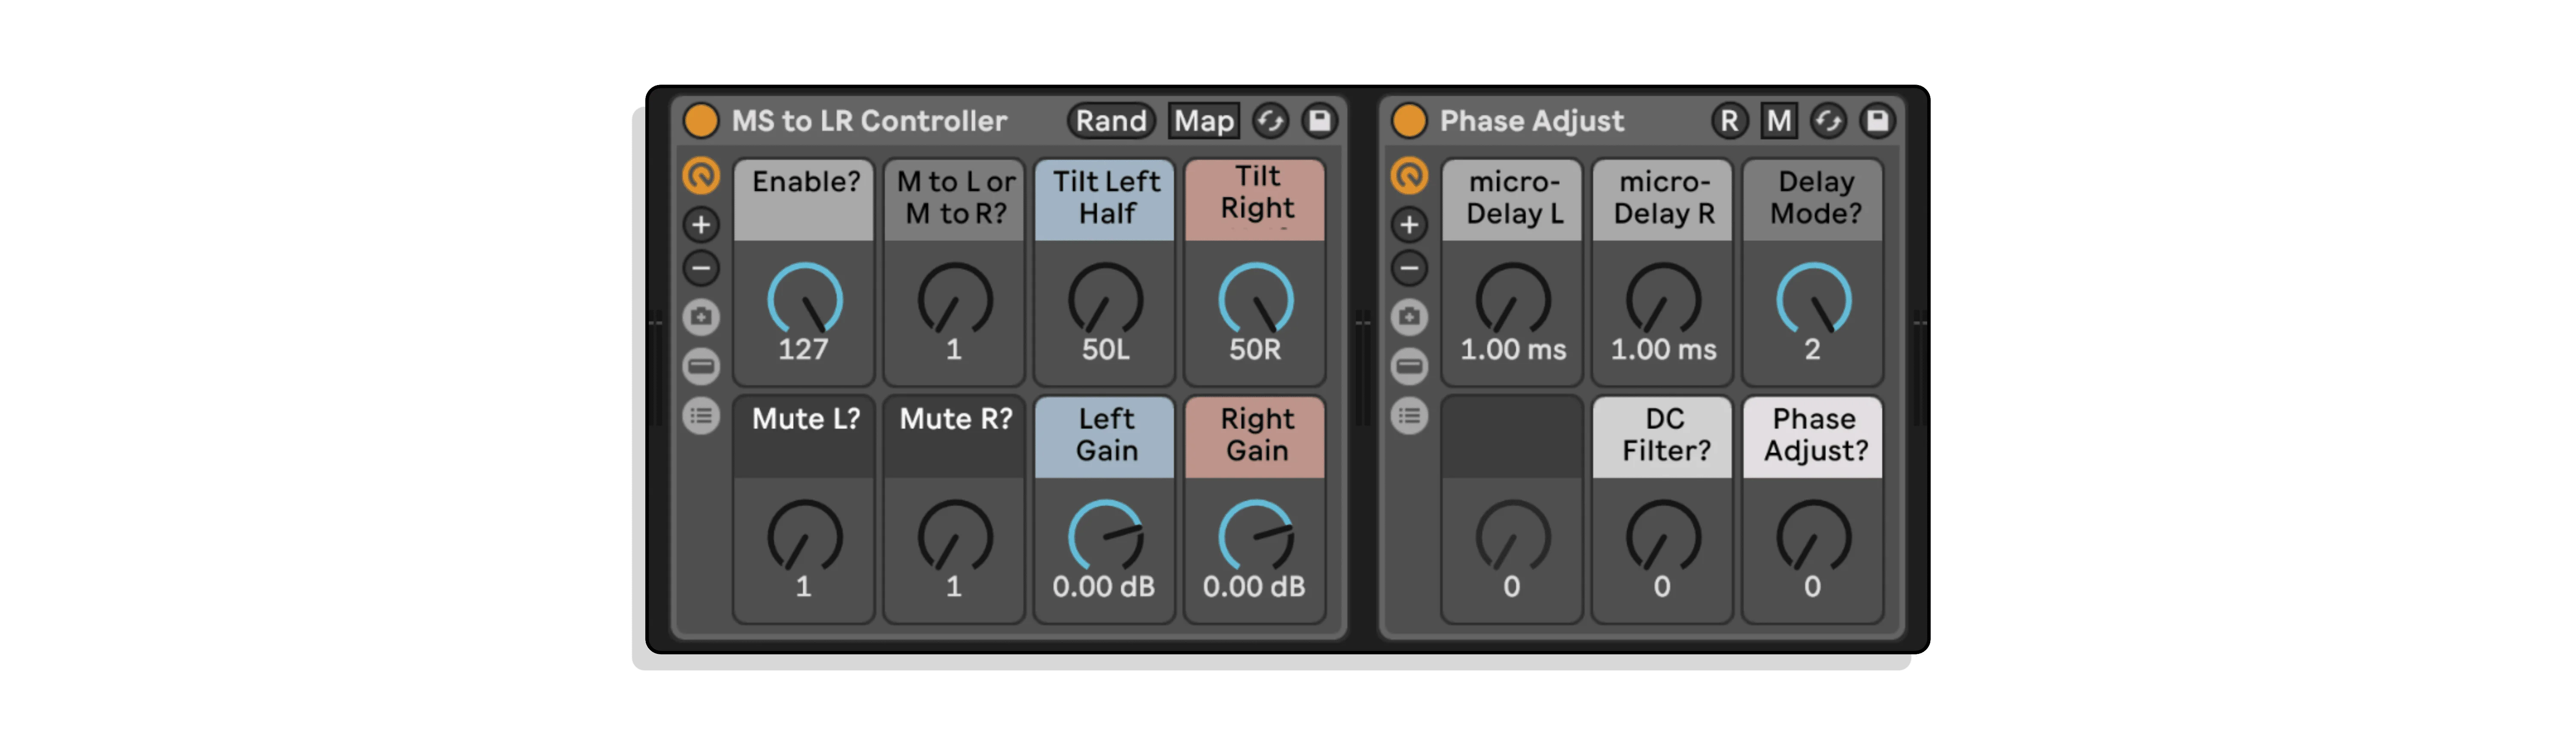Click the Right Gain knob
The height and width of the screenshot is (739, 2576).
pos(1255,537)
